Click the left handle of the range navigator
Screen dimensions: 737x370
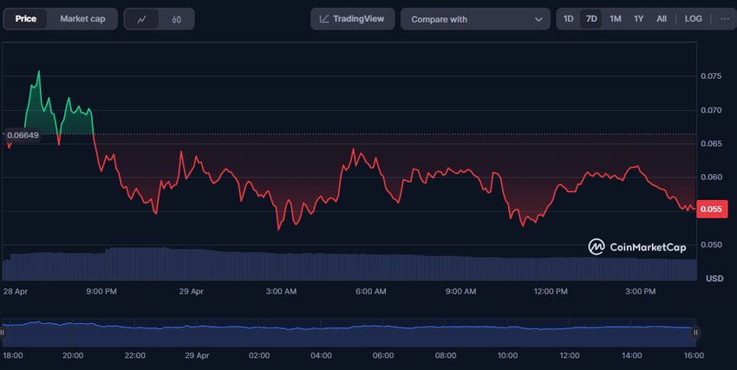[3, 331]
